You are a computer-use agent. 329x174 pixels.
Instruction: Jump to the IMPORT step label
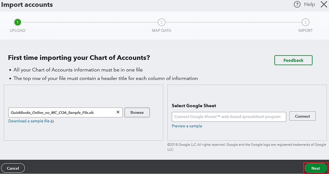click(305, 30)
